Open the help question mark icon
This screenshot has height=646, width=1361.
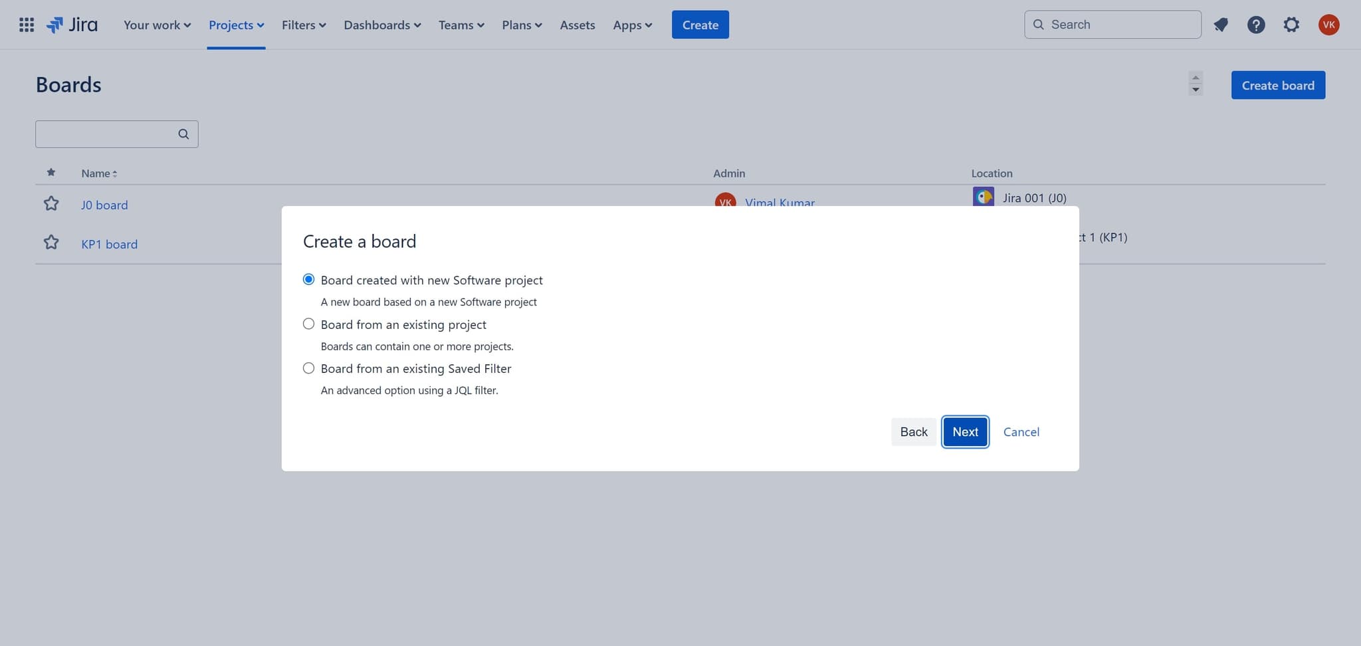1255,25
